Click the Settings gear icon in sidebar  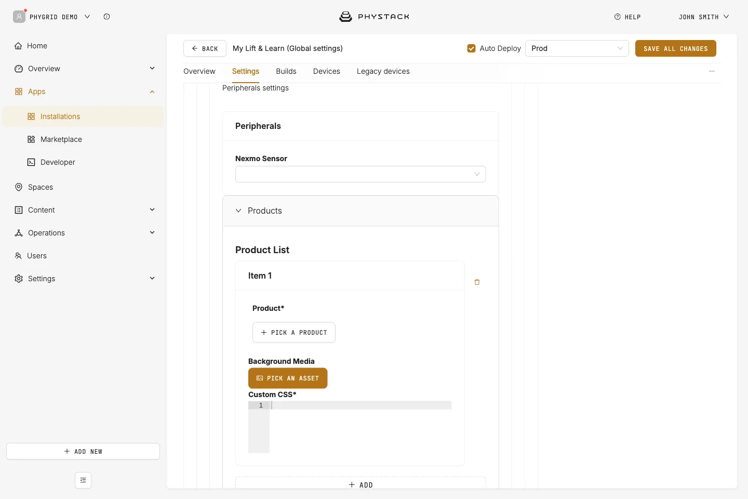point(19,279)
